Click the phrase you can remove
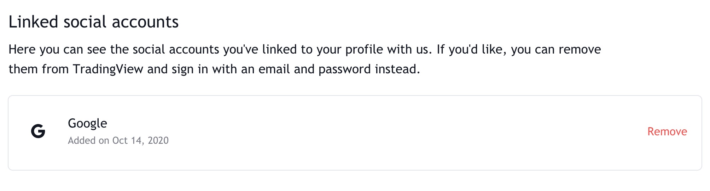 point(556,49)
